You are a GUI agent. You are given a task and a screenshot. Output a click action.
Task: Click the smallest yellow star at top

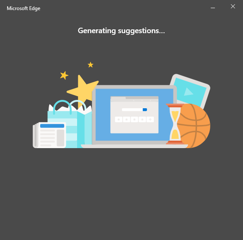(x=90, y=65)
